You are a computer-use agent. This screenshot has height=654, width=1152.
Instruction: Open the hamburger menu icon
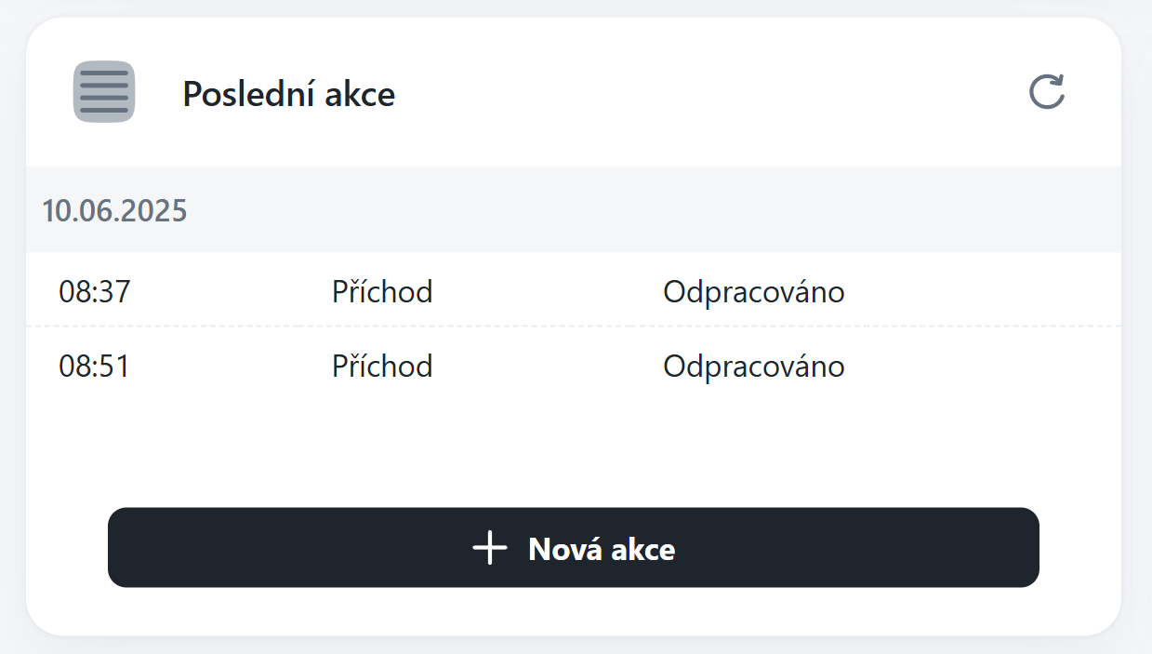pos(104,91)
